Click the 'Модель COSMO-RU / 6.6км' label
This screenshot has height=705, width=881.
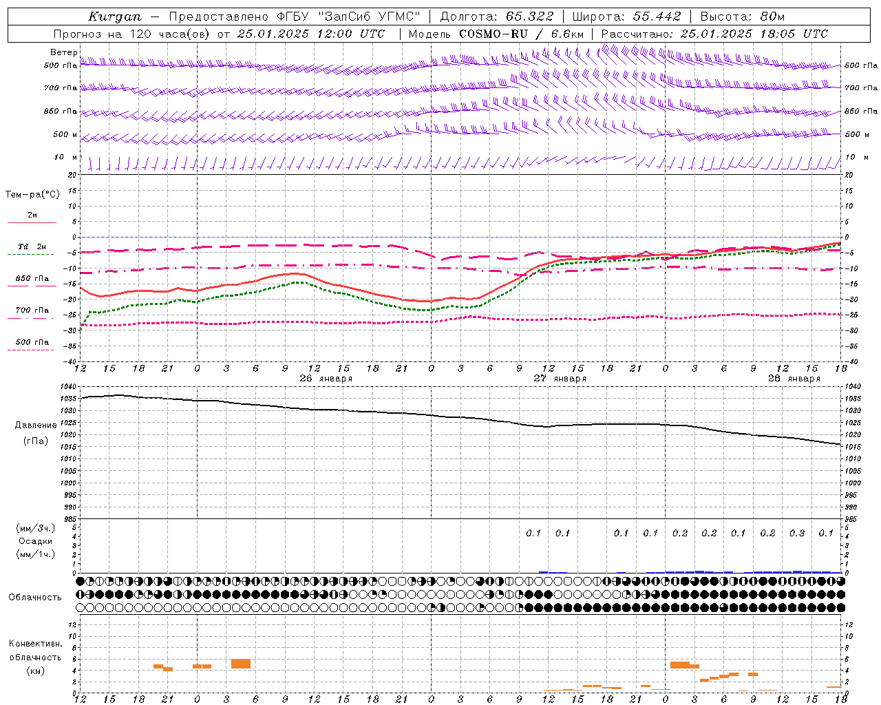click(496, 34)
